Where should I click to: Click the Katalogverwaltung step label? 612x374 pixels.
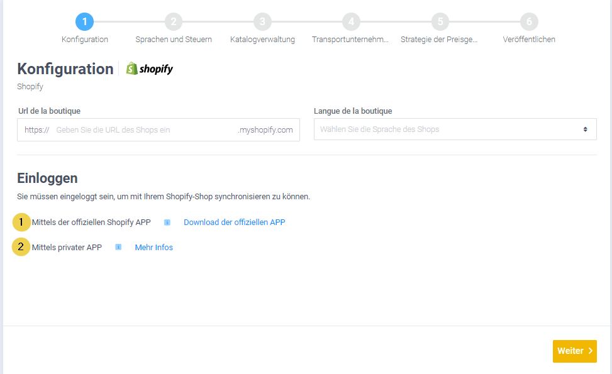click(x=262, y=40)
